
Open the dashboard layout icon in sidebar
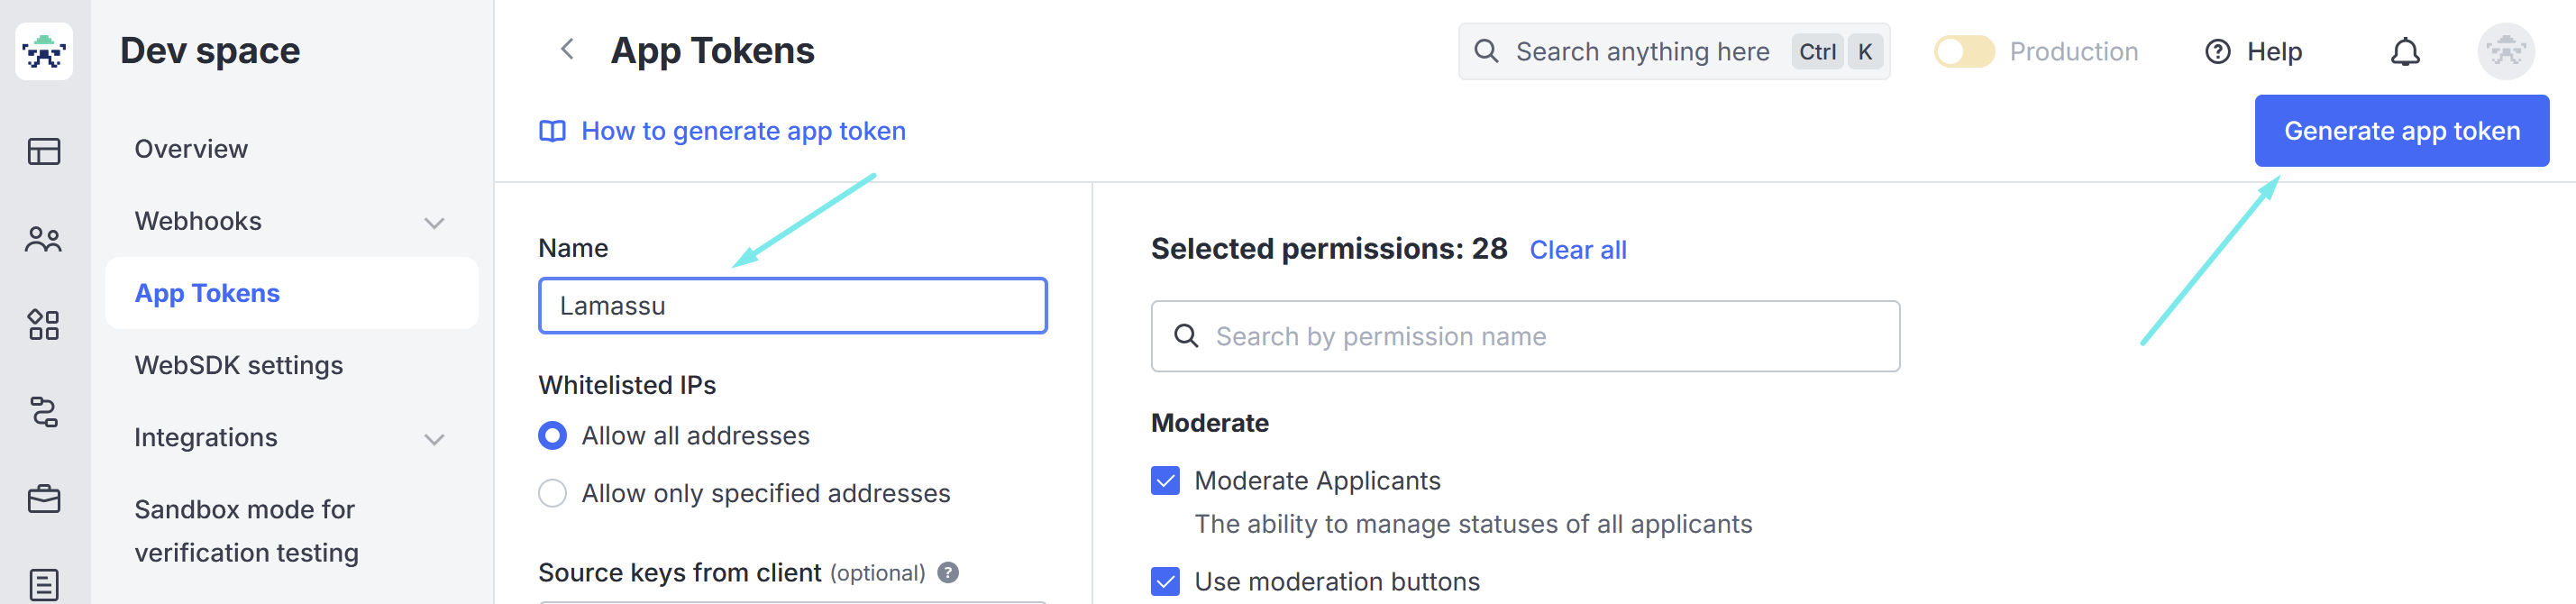[x=44, y=151]
